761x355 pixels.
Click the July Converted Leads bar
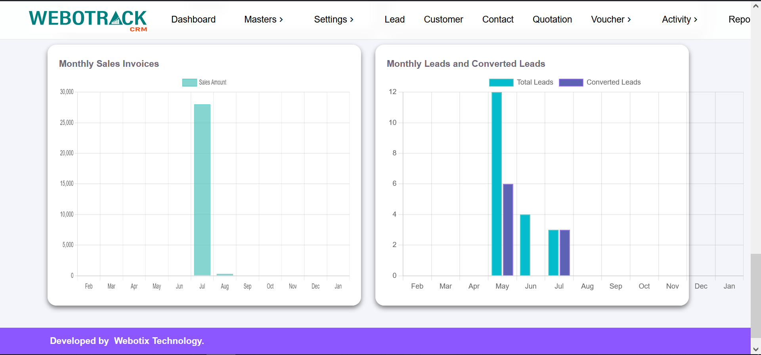click(x=565, y=253)
